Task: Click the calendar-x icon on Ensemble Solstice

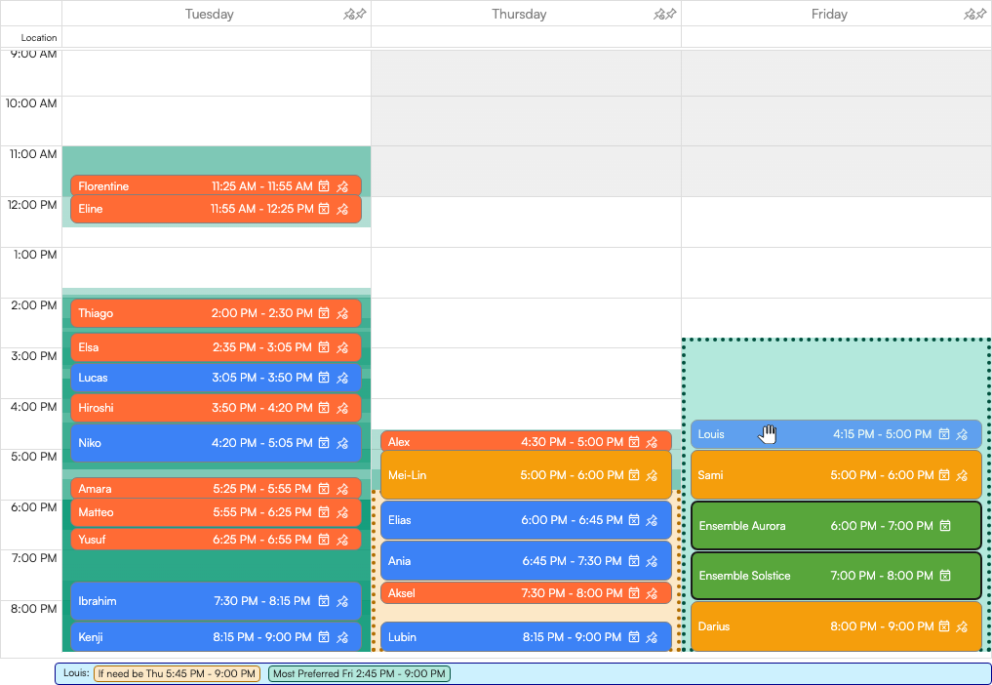Action: coord(945,576)
